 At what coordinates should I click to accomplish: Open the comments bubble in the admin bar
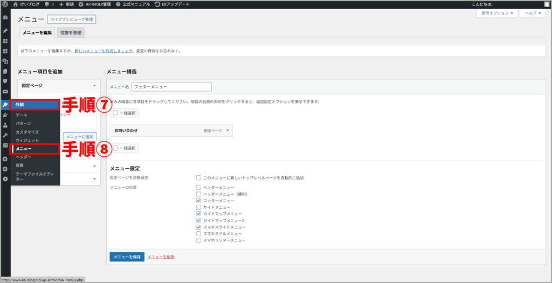pos(49,4)
